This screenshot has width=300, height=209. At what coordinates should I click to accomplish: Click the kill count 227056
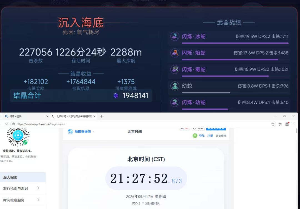point(36,52)
